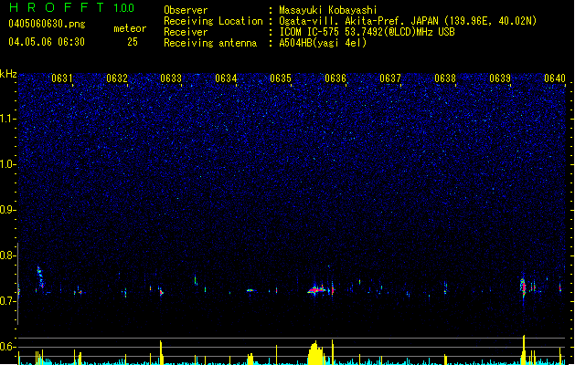Click the strong meteor echo near 0635-0636
Viewport: 575px width, 365px height.
click(x=316, y=290)
